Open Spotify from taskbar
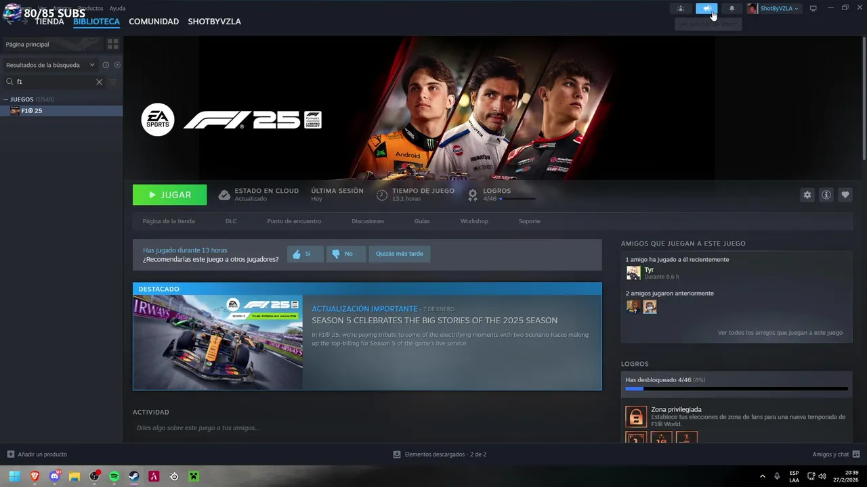867x487 pixels. (114, 476)
